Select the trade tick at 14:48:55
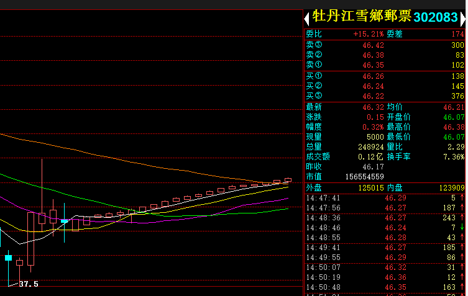Screen dimensions: 468x296 (385, 238)
